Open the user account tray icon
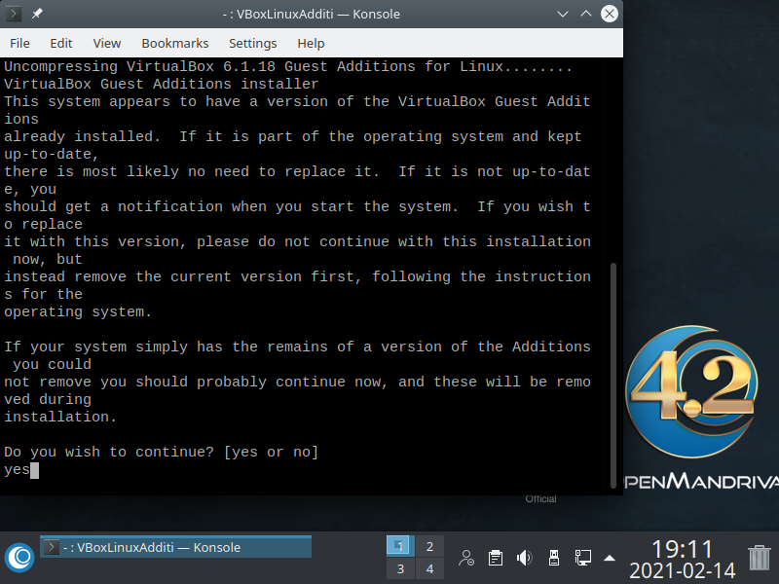The image size is (779, 584). pyautogui.click(x=466, y=558)
